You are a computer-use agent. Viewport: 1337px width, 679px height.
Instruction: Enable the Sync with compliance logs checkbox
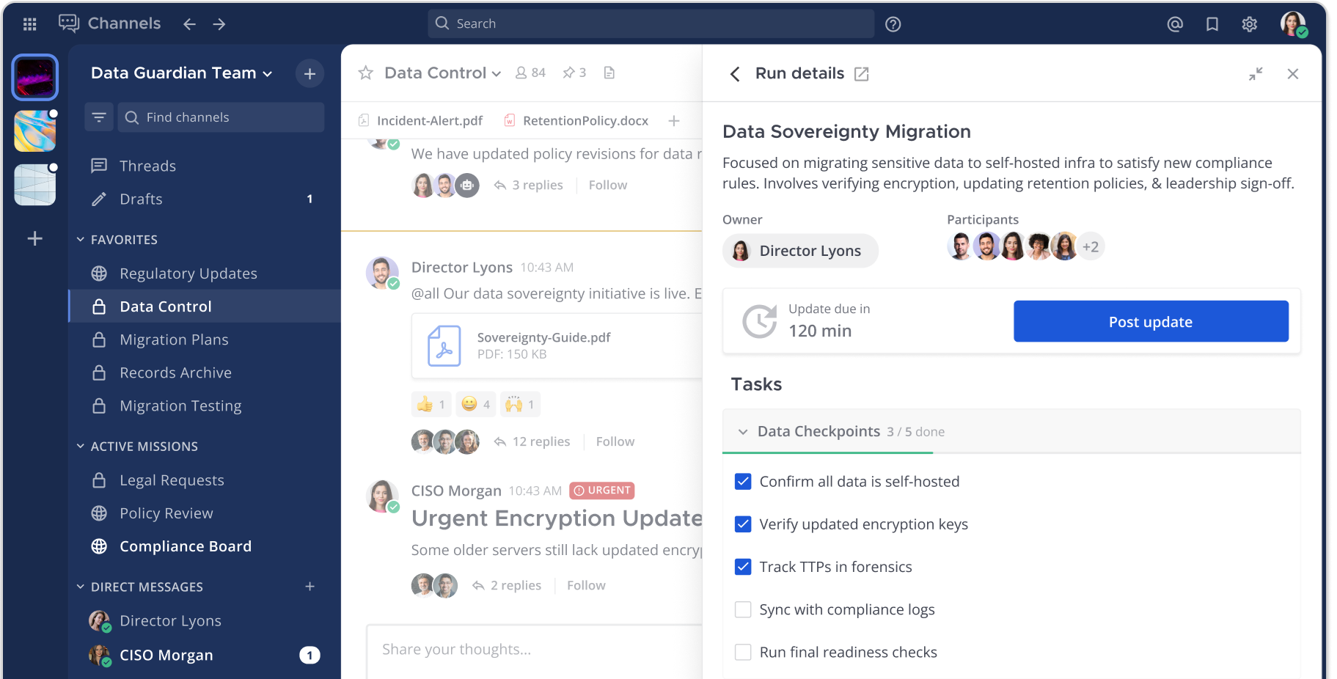pos(743,609)
